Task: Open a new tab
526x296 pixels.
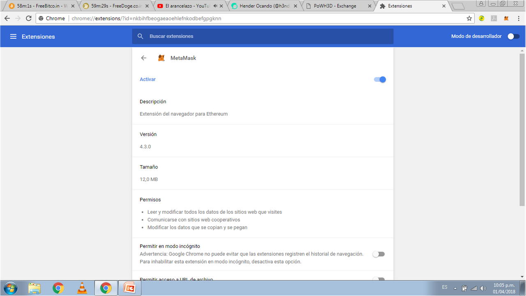Action: 458,6
